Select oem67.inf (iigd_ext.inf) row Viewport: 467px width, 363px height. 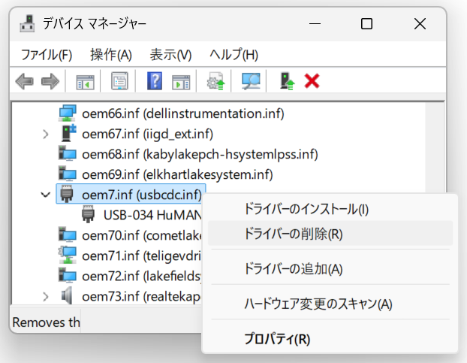147,134
